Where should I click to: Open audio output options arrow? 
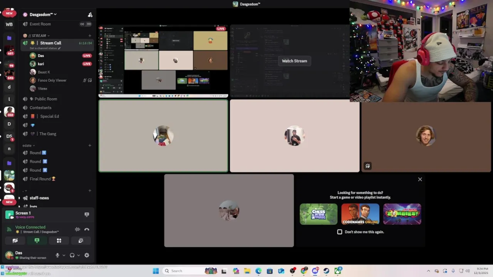click(78, 255)
